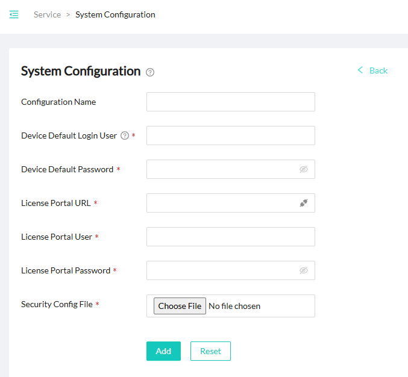Screen dimensions: 408x377
Task: Toggle visibility of the License Portal Password
Action: [304, 270]
